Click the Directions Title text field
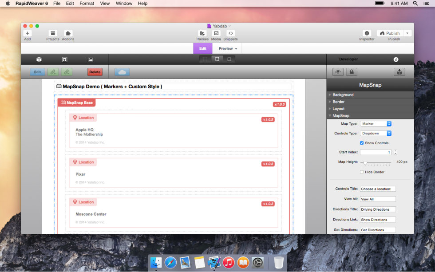The height and width of the screenshot is (272, 435). pos(378,209)
